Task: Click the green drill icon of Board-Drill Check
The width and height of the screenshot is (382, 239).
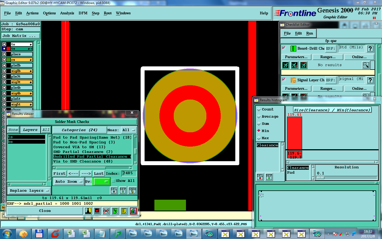Action: click(x=293, y=49)
